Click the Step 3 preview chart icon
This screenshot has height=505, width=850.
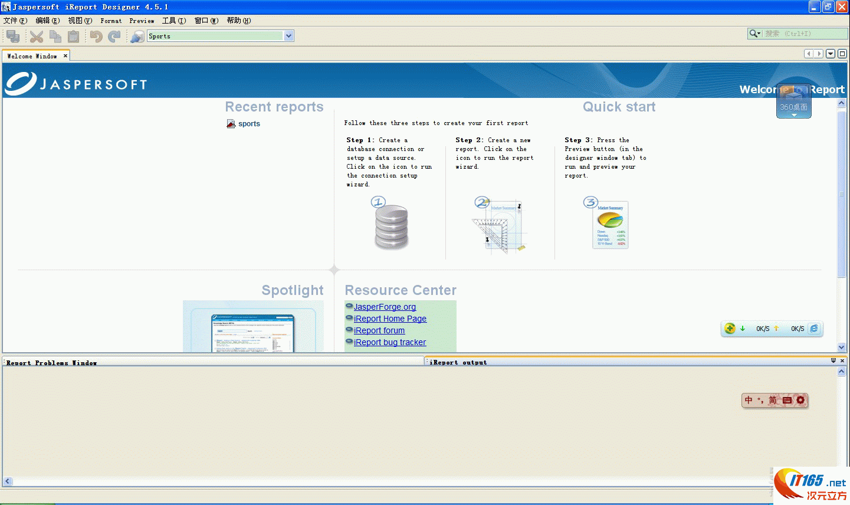(608, 223)
